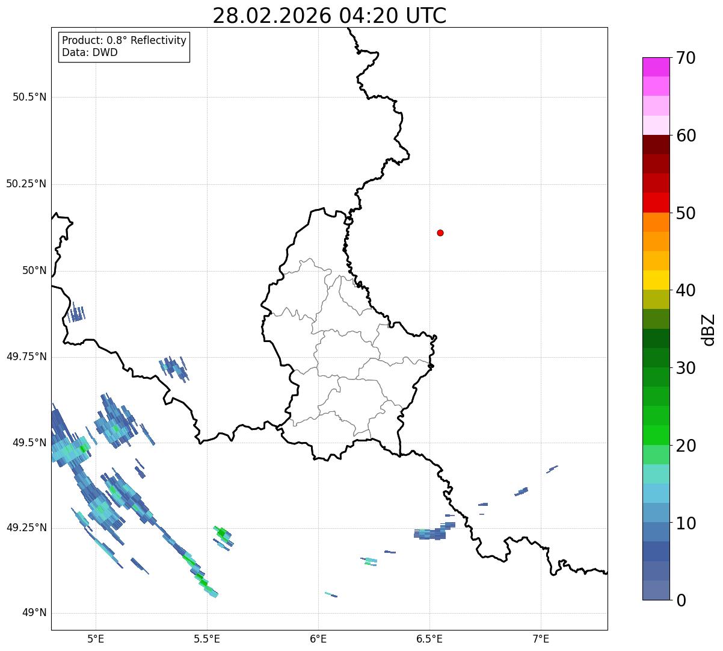
Task: Click the dark maroon colorbar segment below 60
Action: pos(656,145)
